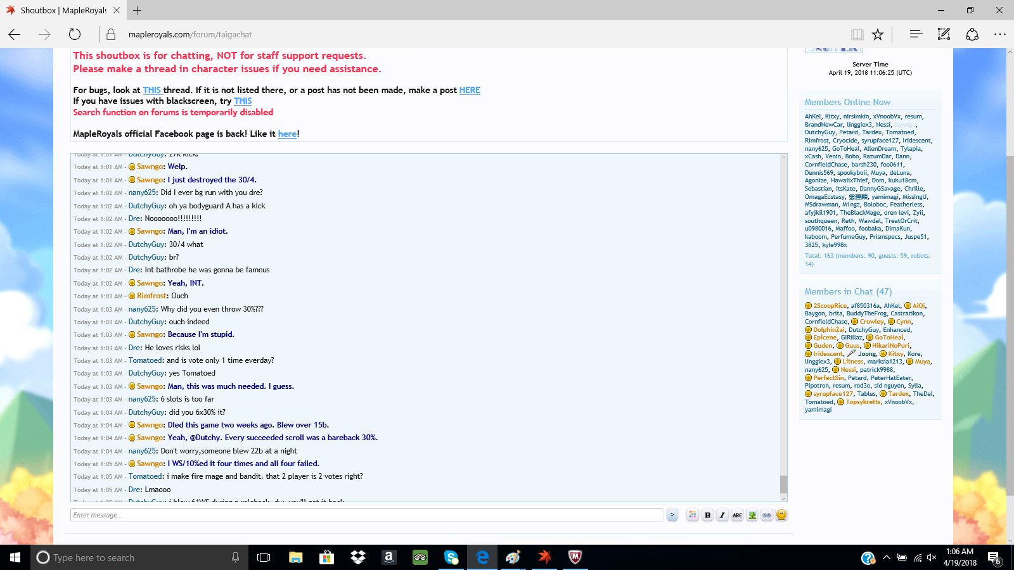Open the THIS blackscreen issues link
1014x570 pixels.
point(243,101)
